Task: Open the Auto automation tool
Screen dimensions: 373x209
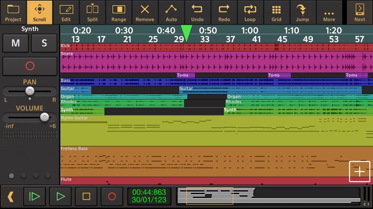Action: (x=171, y=12)
